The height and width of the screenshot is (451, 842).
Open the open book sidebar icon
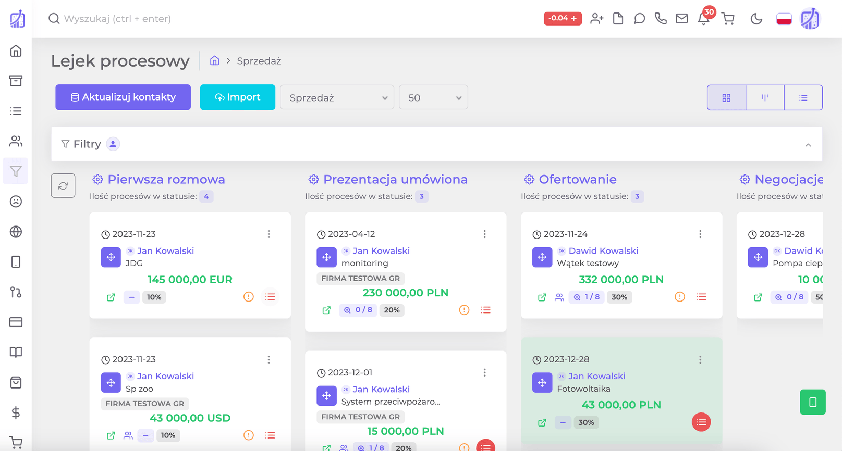click(16, 353)
